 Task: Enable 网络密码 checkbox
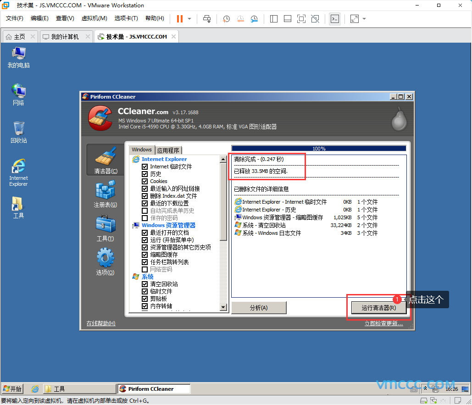tap(145, 269)
